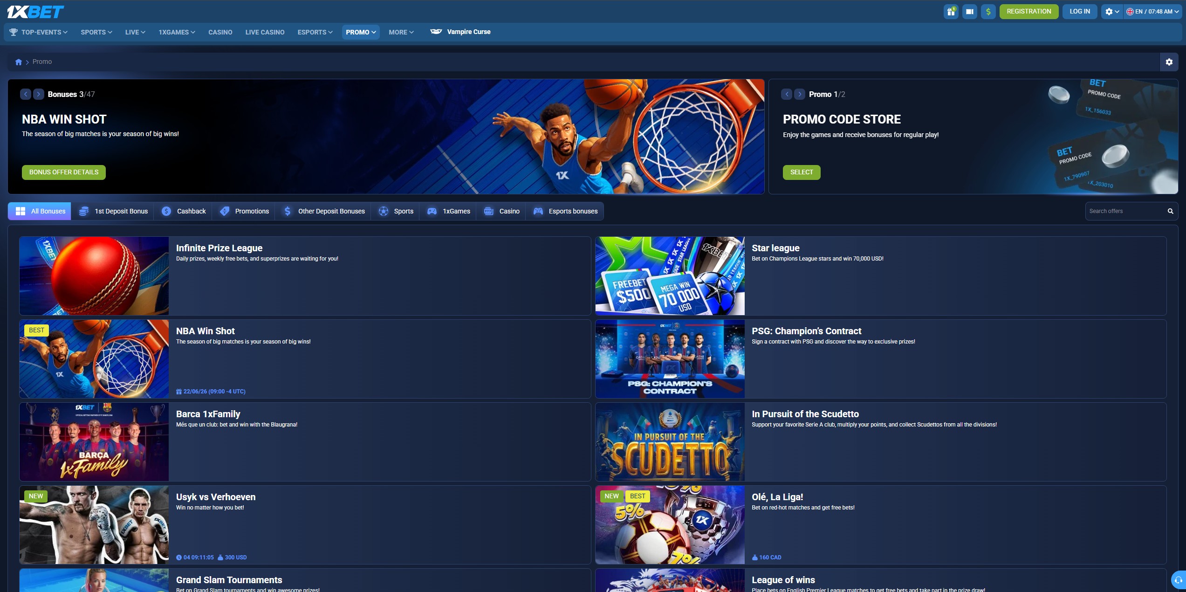Expand the MORE menu
Image resolution: width=1186 pixels, height=592 pixels.
tap(401, 32)
